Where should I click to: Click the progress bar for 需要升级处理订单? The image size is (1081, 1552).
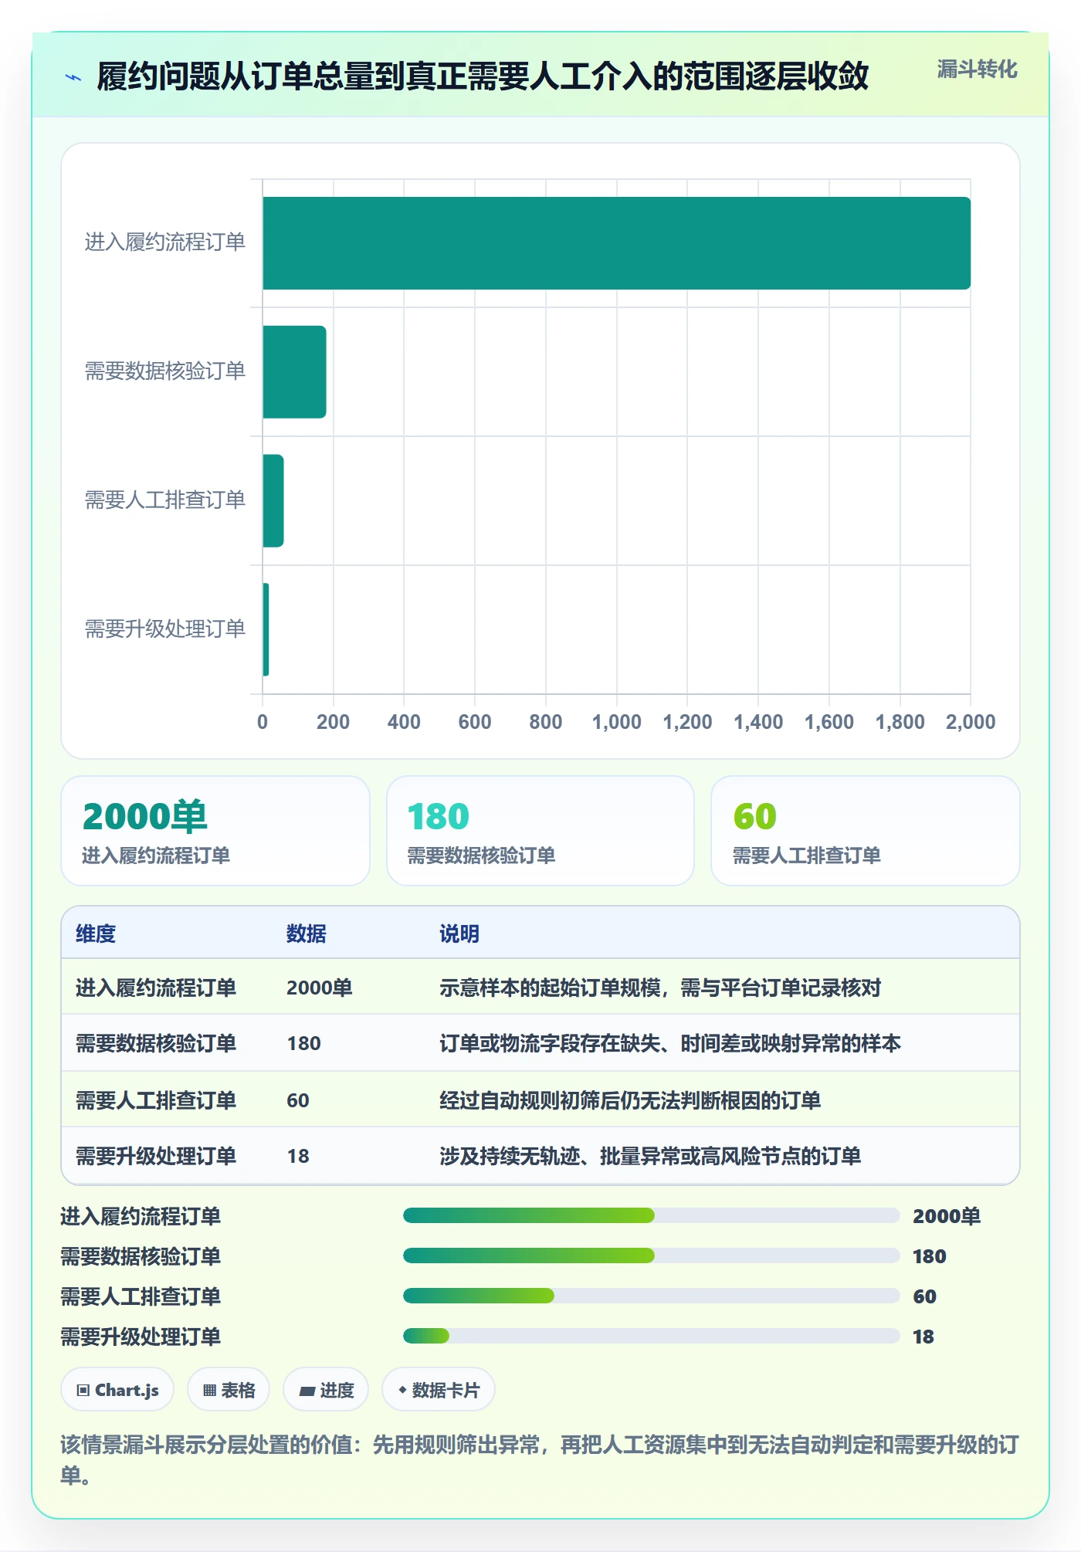(x=651, y=1337)
